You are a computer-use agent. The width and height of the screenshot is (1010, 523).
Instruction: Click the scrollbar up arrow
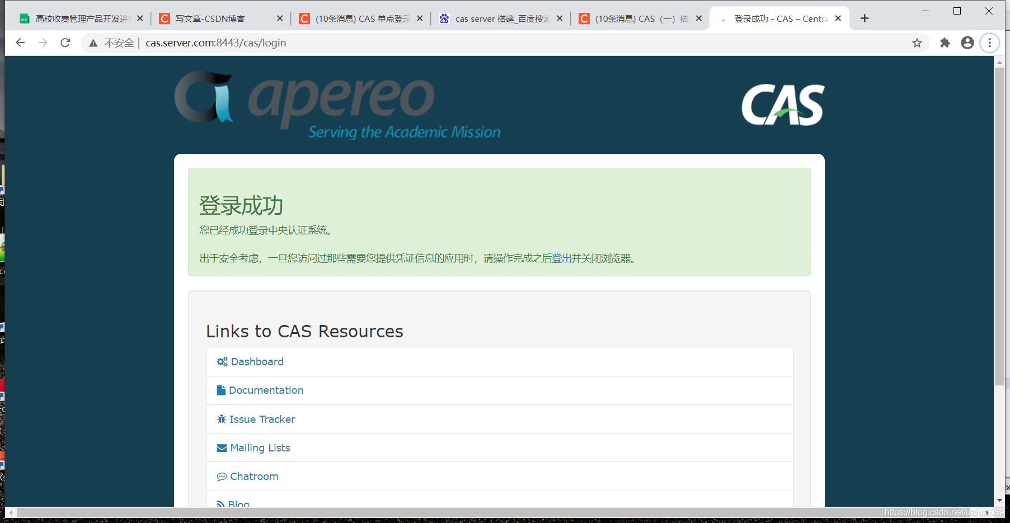999,63
